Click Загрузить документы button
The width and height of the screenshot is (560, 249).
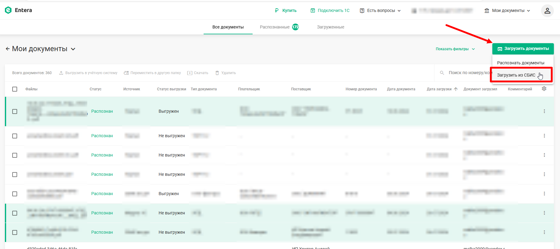tap(523, 49)
